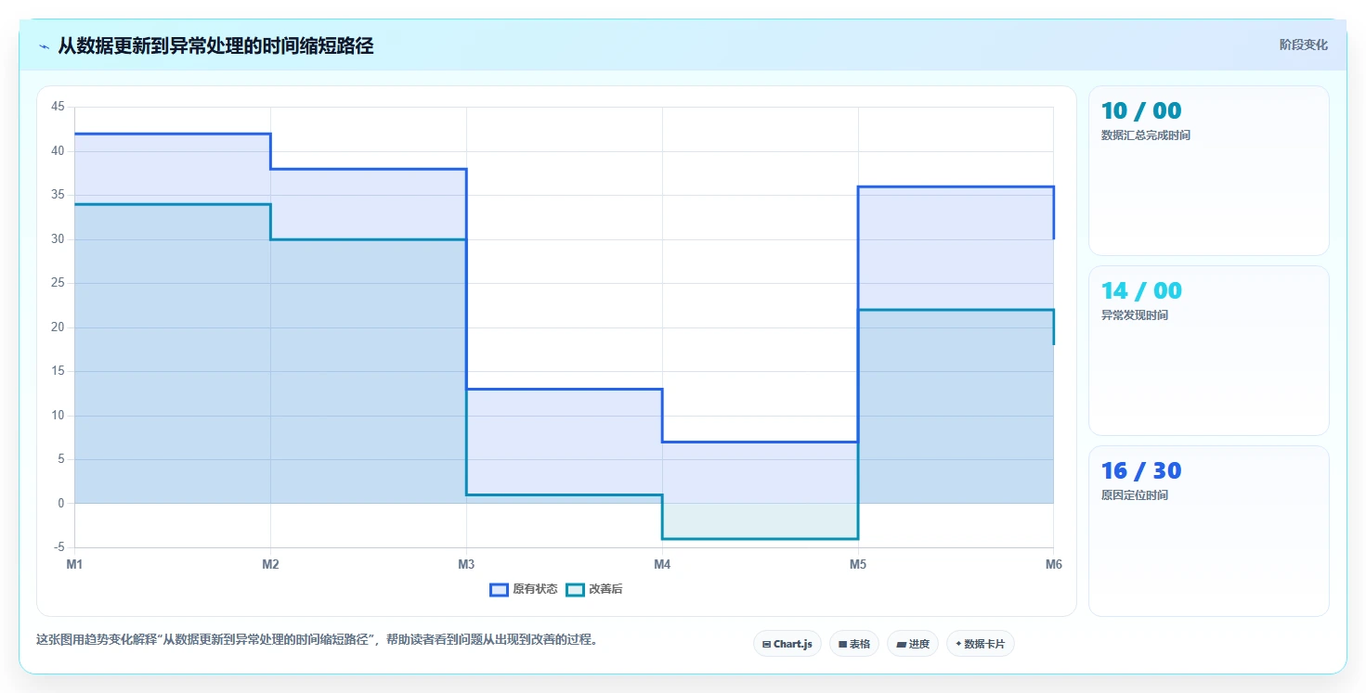Select the 表格 tag

[x=853, y=644]
